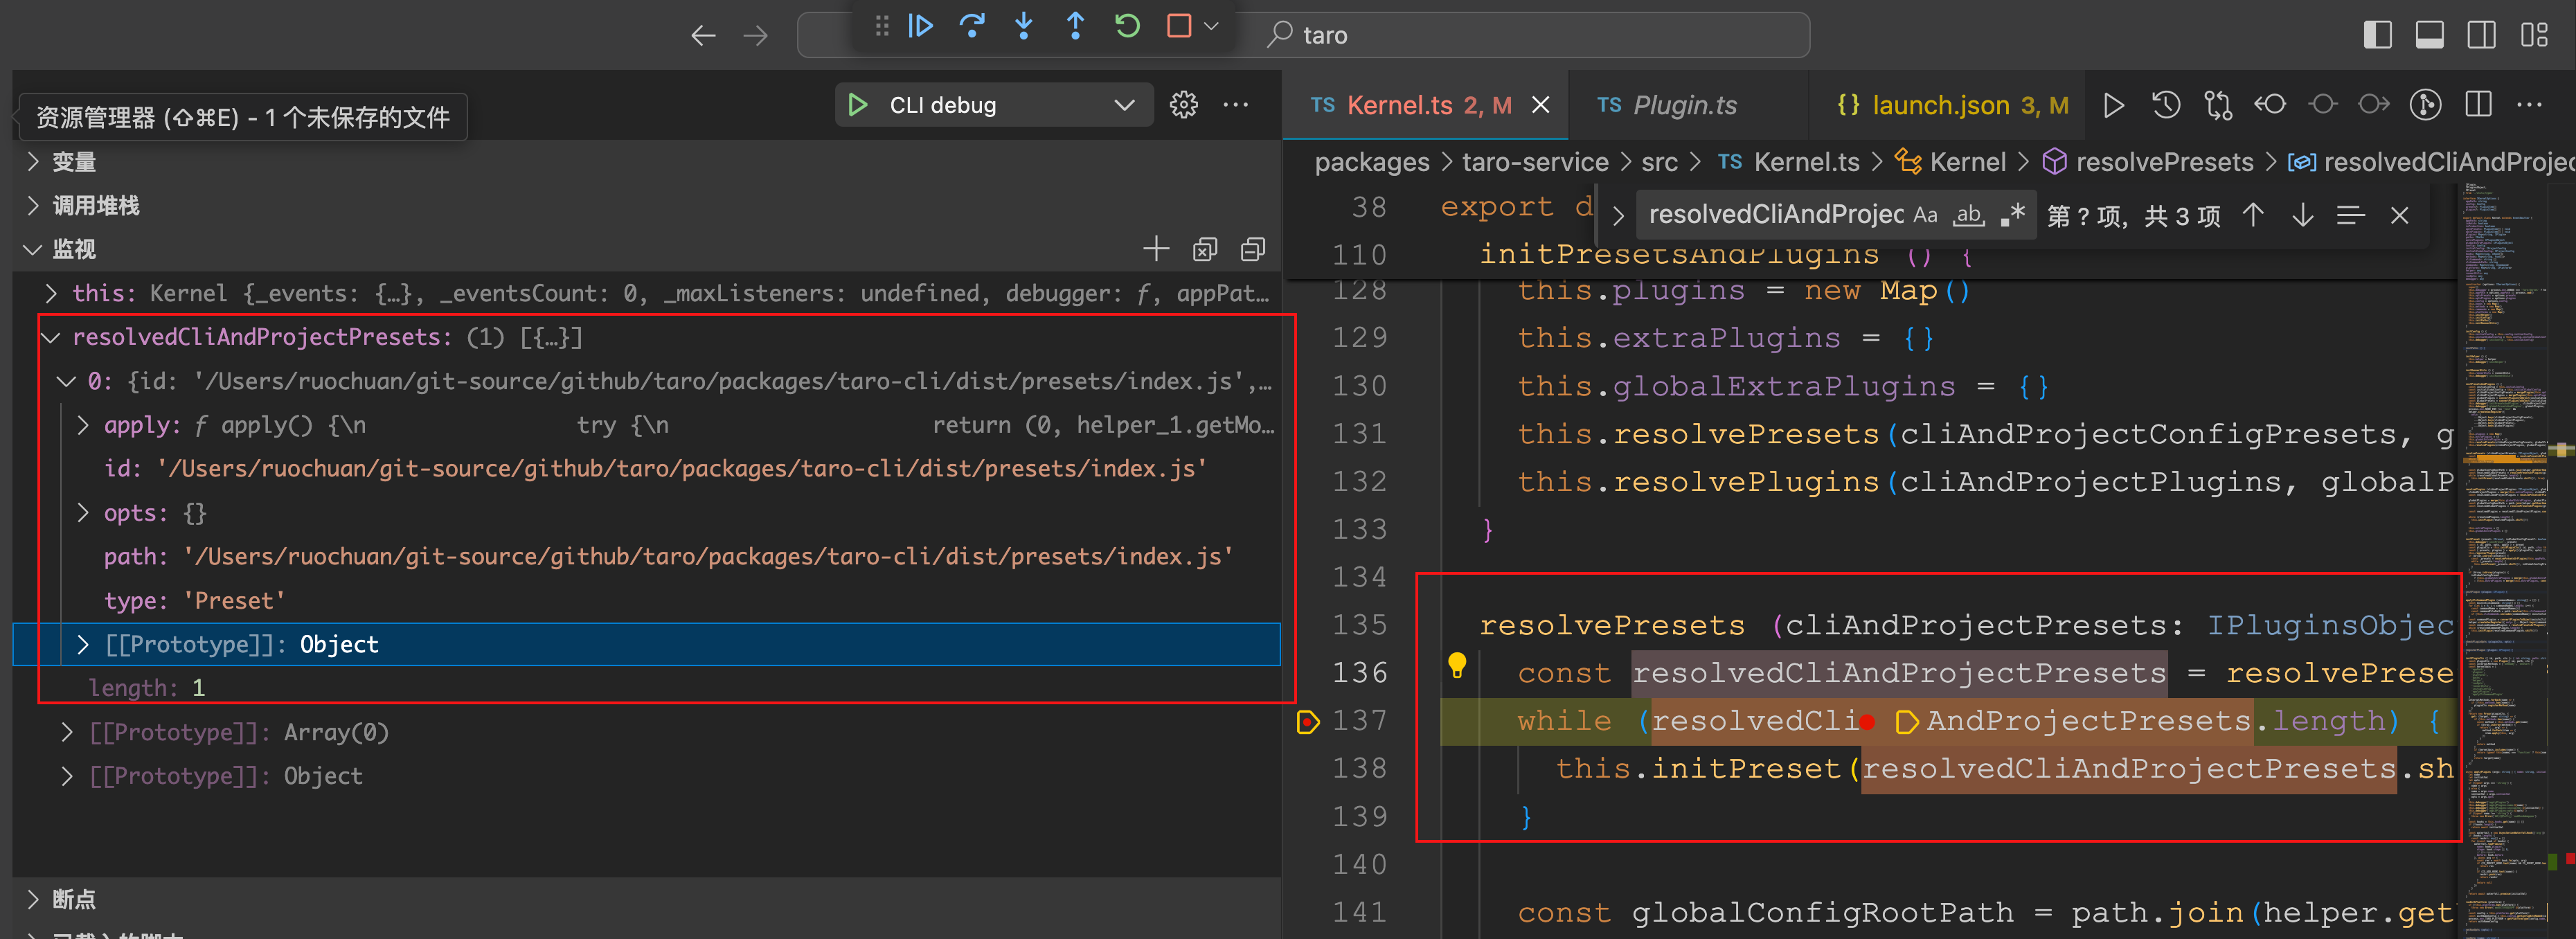This screenshot has width=2576, height=939.
Task: Add a watch expression with plus icon
Action: (x=1156, y=249)
